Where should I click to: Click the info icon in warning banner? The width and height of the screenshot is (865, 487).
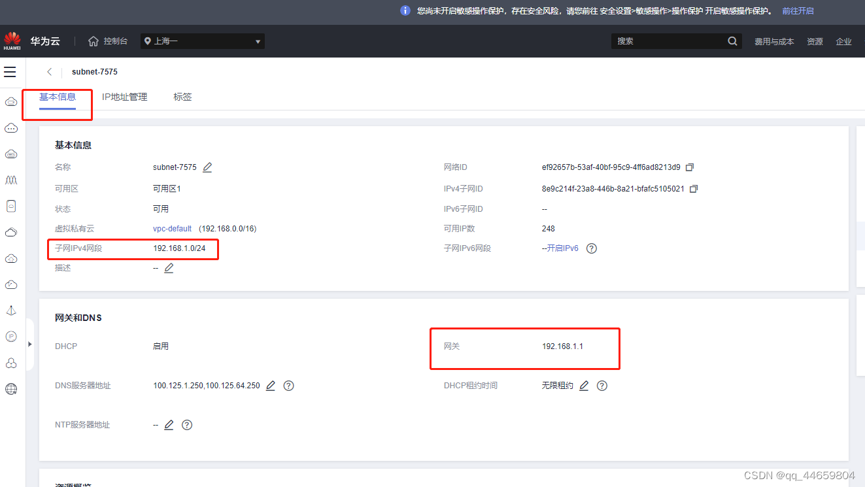(405, 10)
